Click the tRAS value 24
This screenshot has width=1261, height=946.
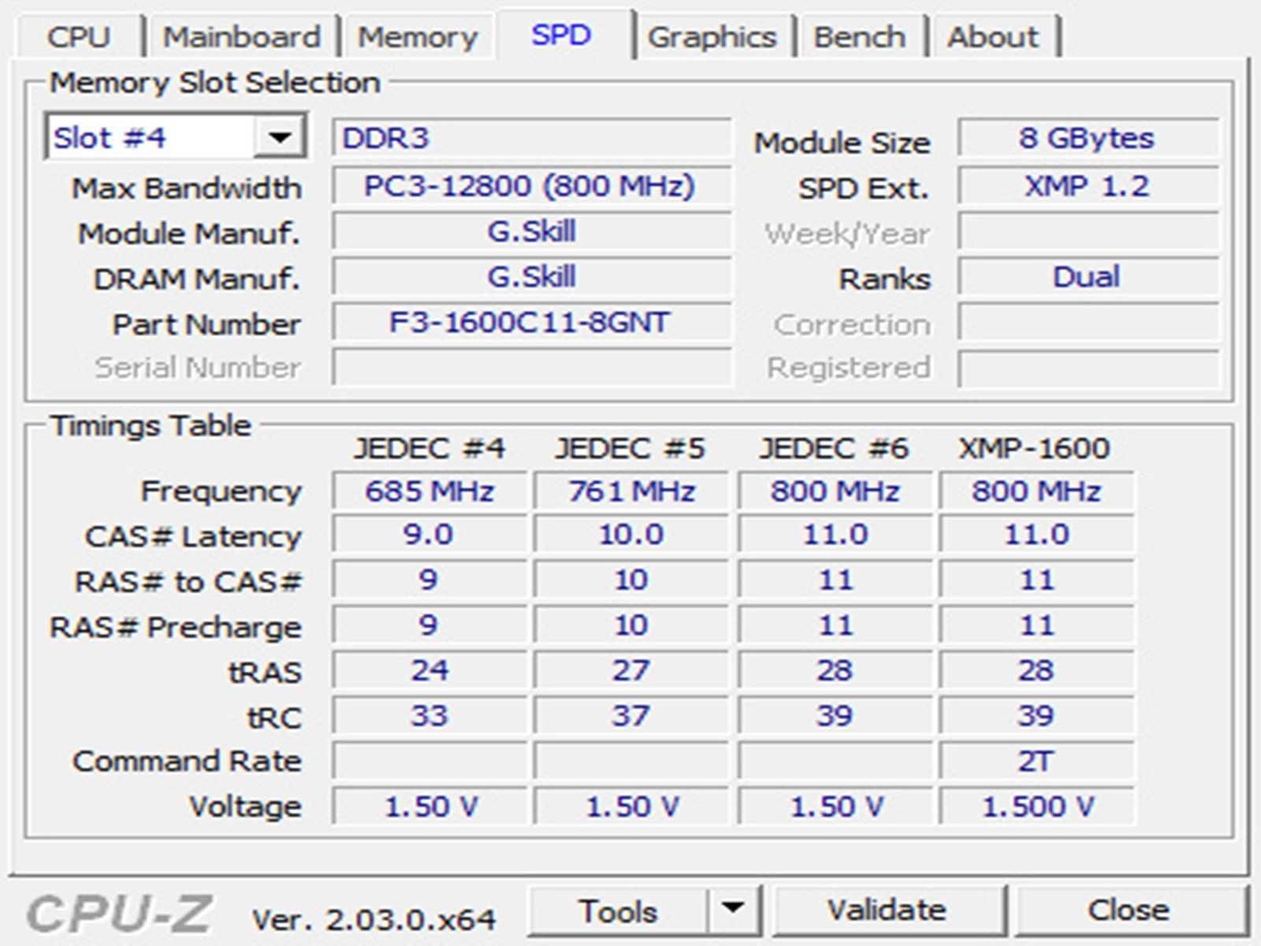430,671
